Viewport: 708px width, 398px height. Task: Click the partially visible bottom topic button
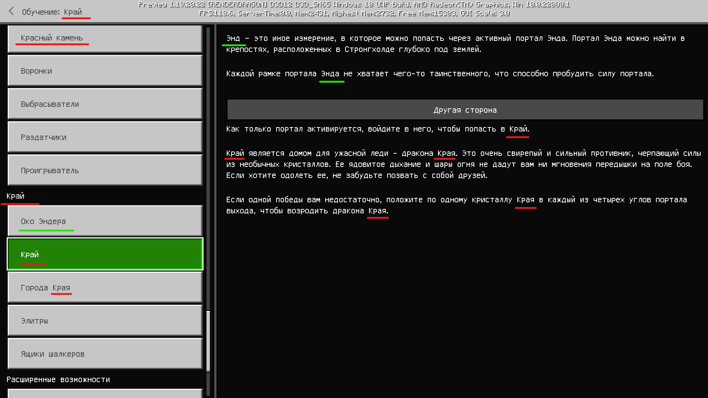[105, 394]
